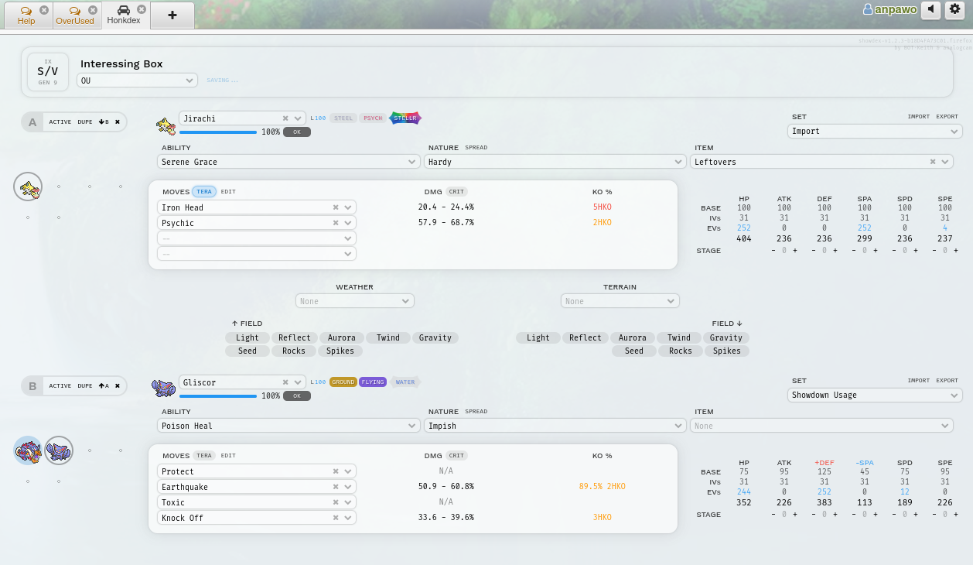Viewport: 973px width, 565px height.
Task: Click the Jirachi party slot sprite
Action: (x=28, y=187)
